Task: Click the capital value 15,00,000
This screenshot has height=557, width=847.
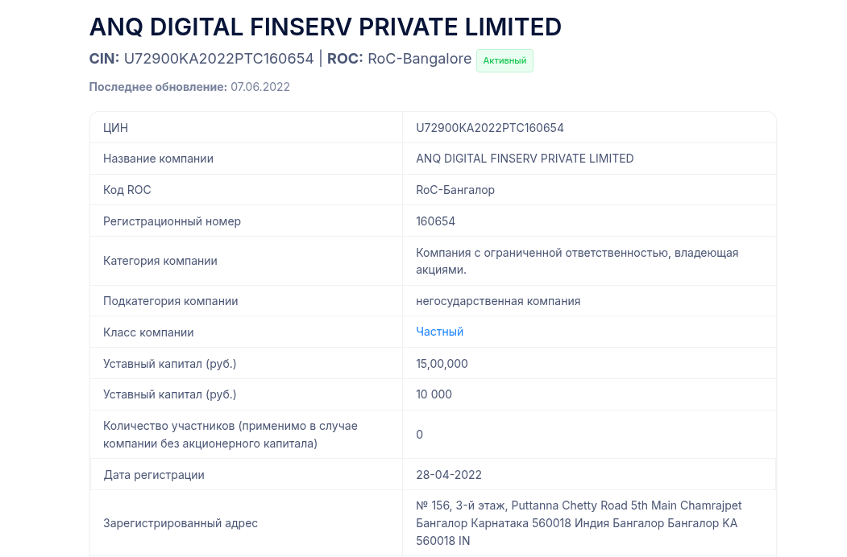Action: tap(442, 364)
